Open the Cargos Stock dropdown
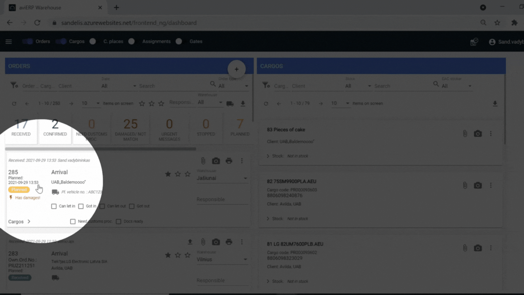The width and height of the screenshot is (524, 295). [358, 86]
